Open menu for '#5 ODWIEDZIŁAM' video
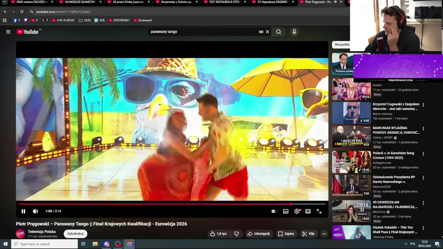The image size is (443, 249). click(423, 203)
